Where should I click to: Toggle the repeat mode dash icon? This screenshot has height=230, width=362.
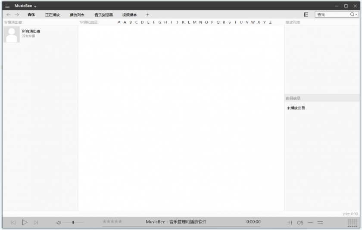tap(310, 222)
